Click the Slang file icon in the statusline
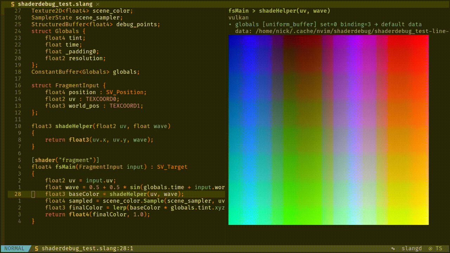450x253 pixels. [37, 248]
